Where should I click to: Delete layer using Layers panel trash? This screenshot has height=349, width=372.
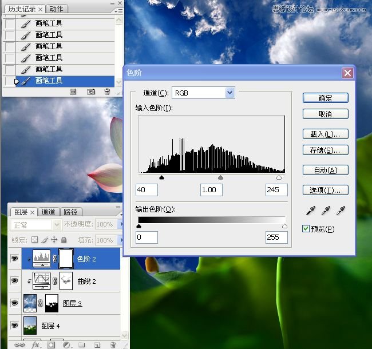pos(113,345)
